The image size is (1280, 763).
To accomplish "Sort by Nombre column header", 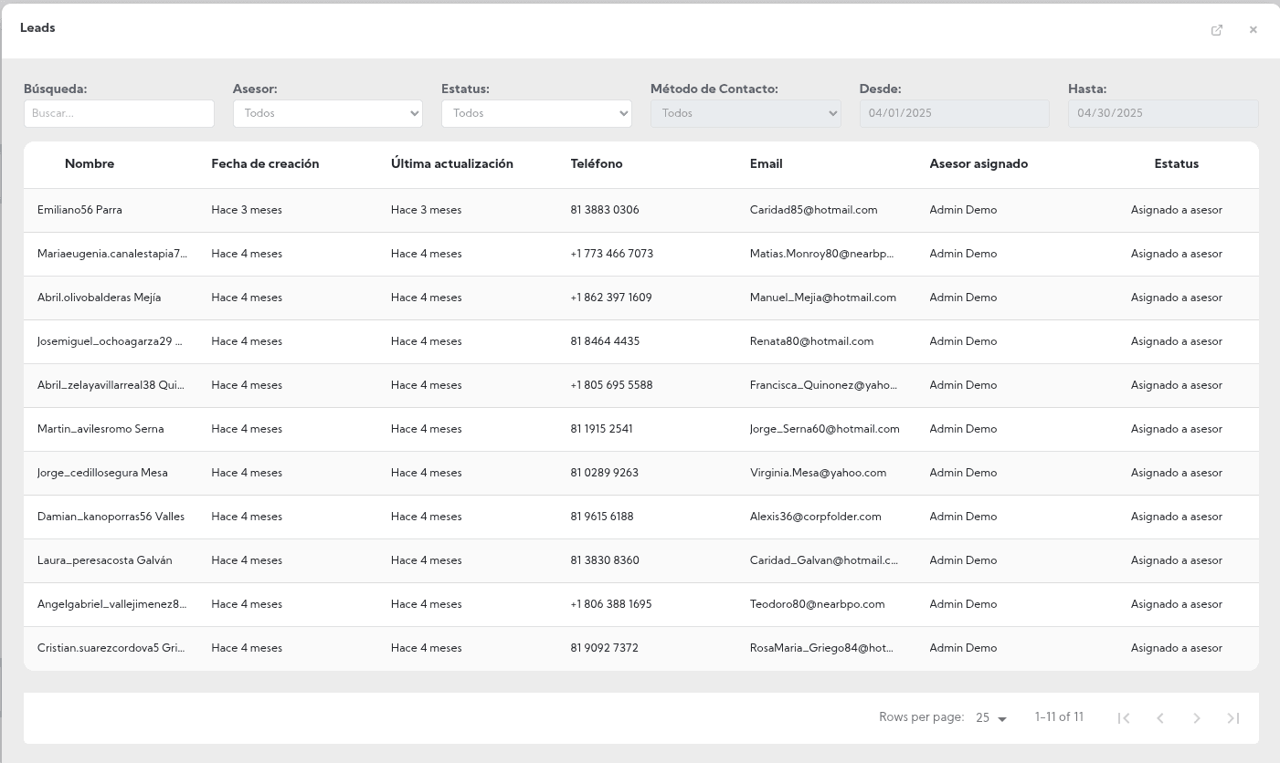I will 90,164.
